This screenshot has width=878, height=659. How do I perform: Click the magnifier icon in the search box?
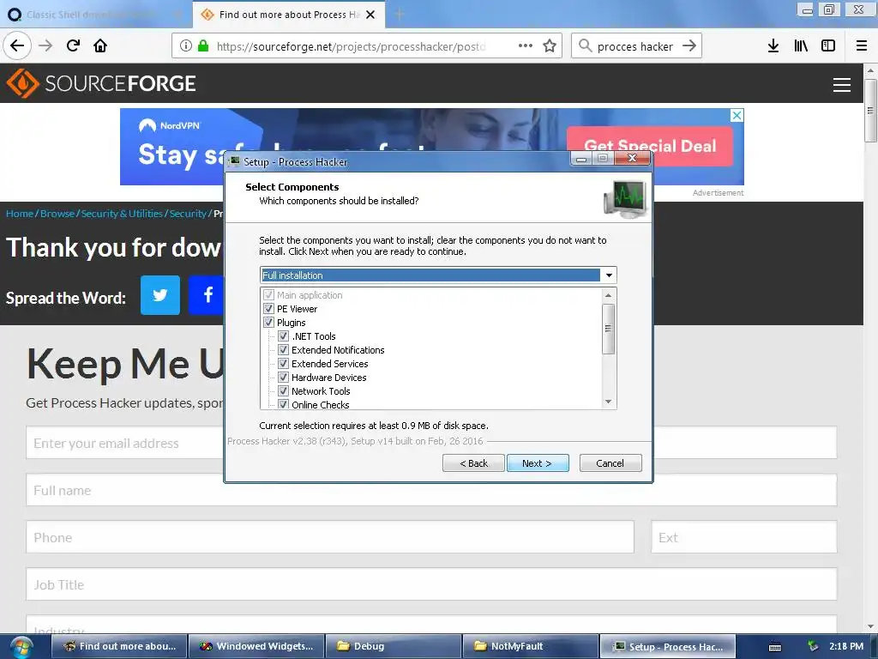click(x=585, y=45)
